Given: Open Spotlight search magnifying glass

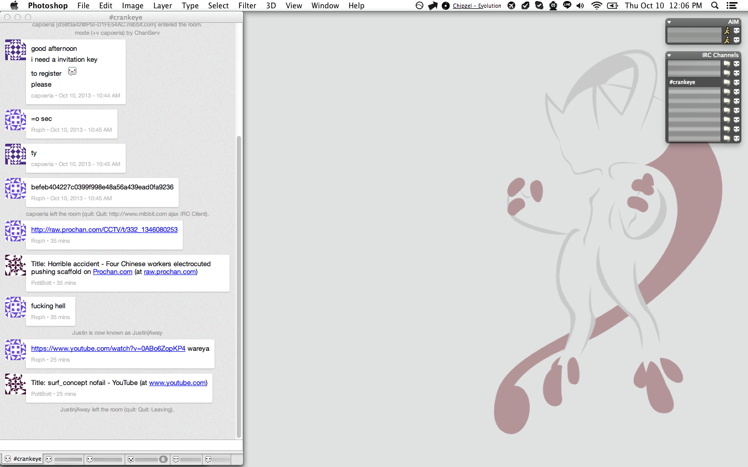Looking at the screenshot, I should (x=715, y=6).
